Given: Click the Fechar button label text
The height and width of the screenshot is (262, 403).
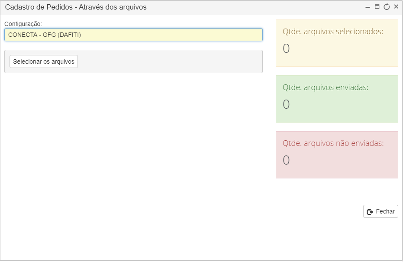Looking at the screenshot, I should point(385,211).
